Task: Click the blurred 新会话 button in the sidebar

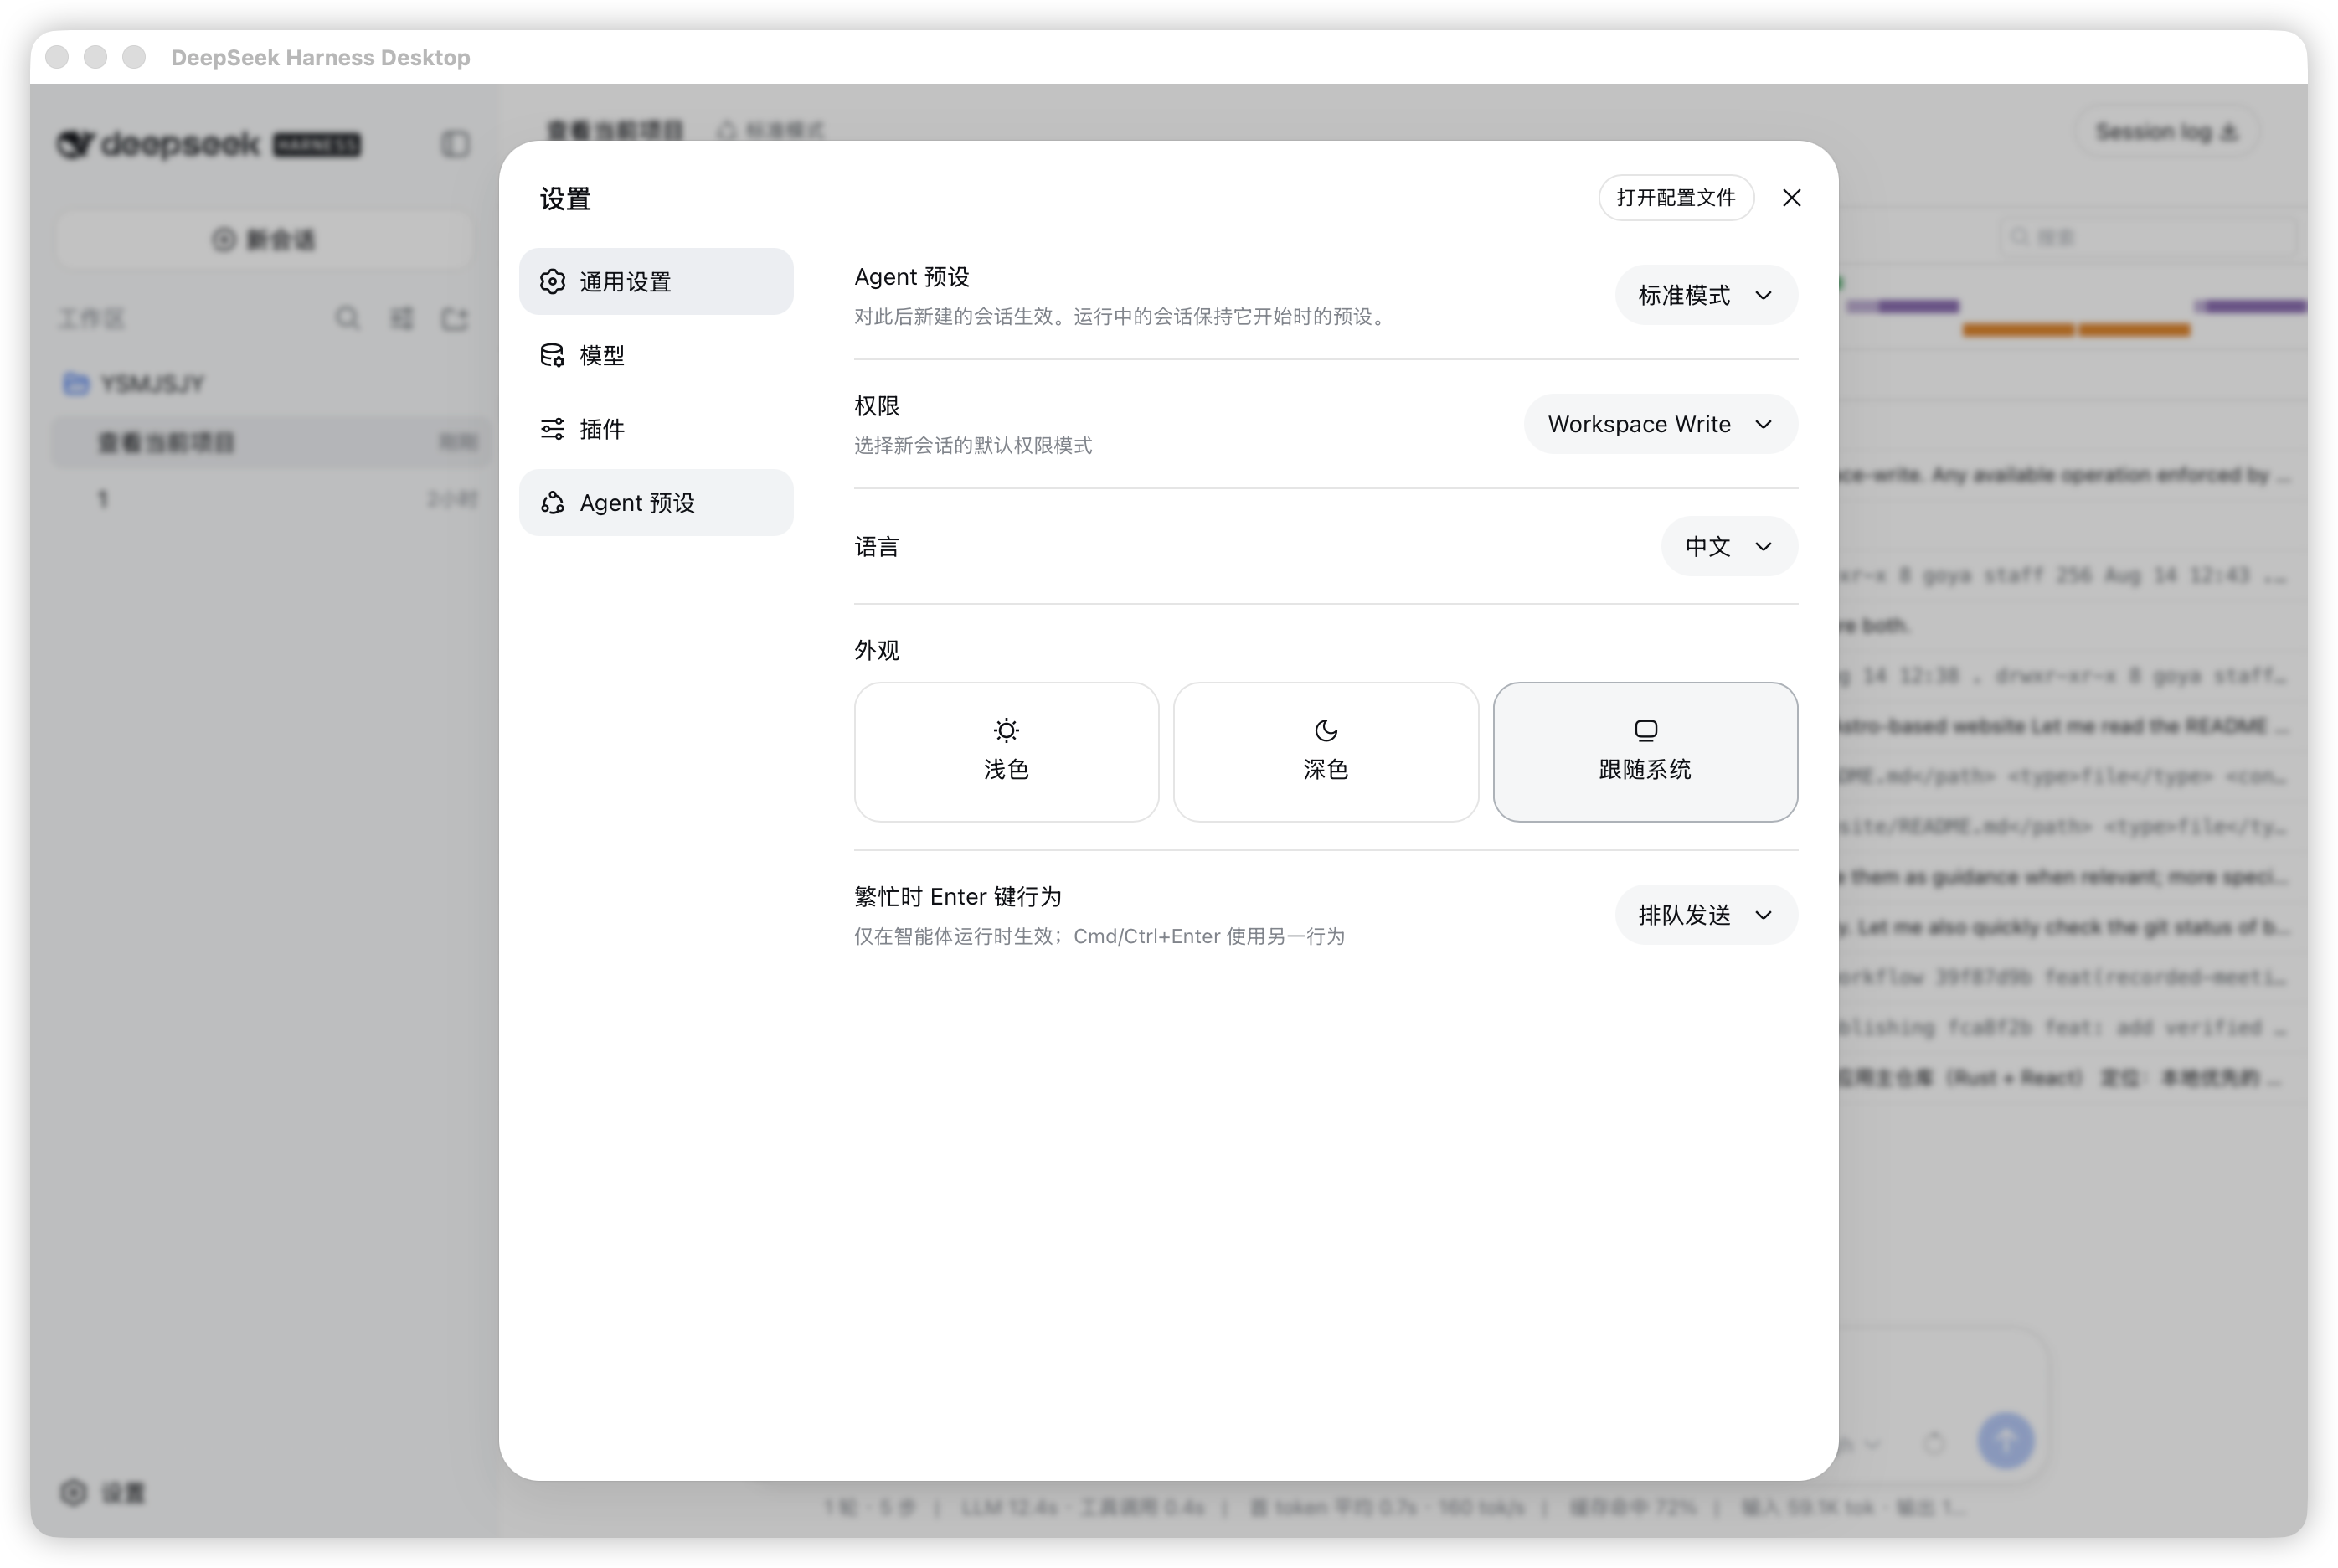Action: [264, 240]
